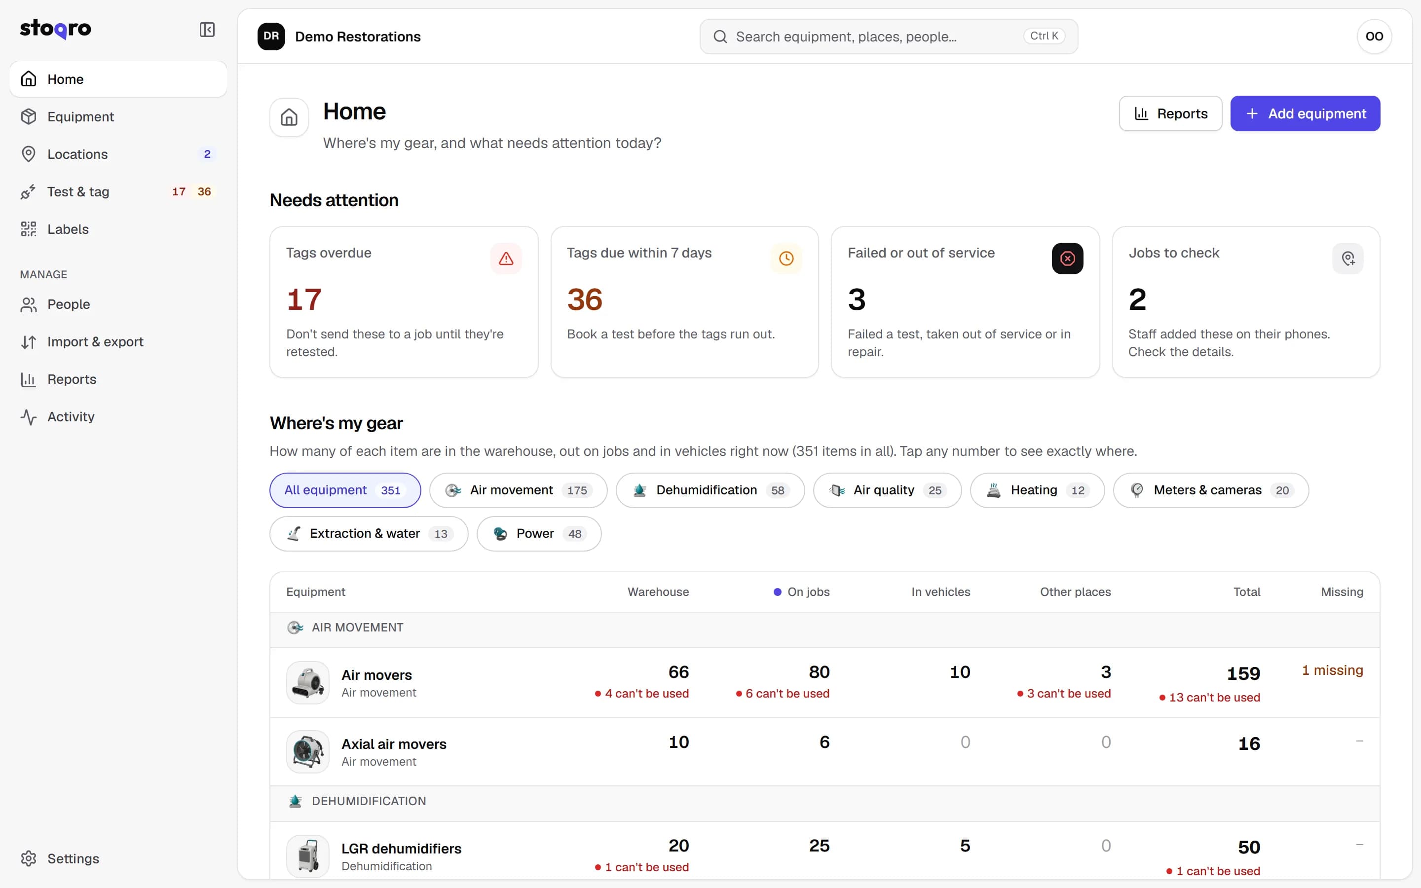
Task: Focus the search equipment field
Action: 889,37
